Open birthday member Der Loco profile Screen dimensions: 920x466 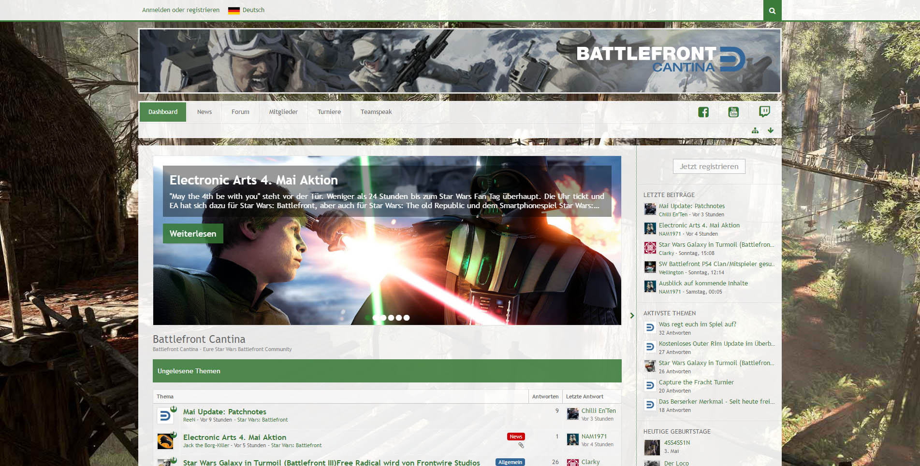point(676,463)
